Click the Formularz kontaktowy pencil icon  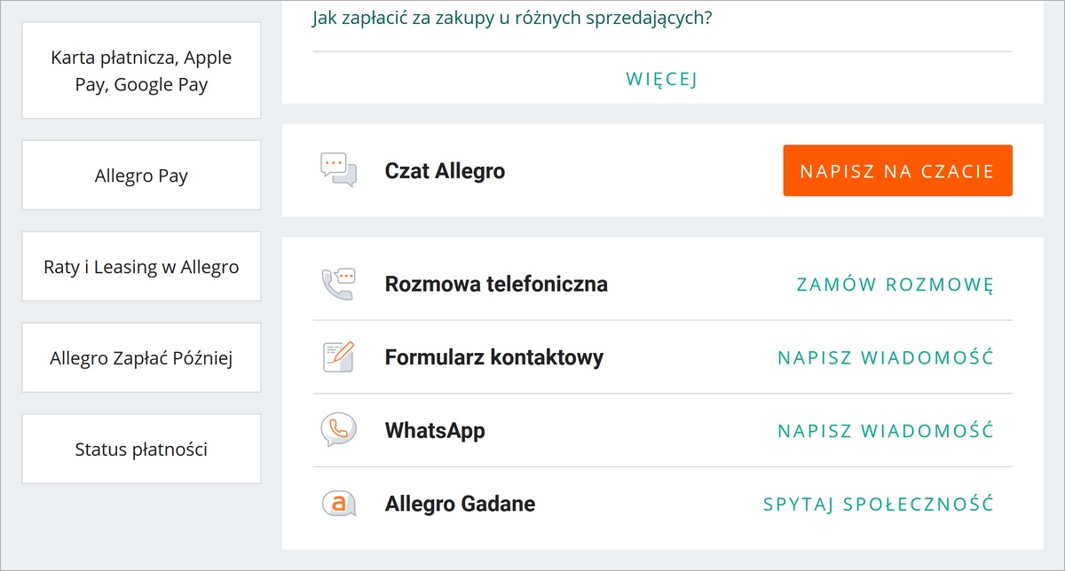(338, 356)
